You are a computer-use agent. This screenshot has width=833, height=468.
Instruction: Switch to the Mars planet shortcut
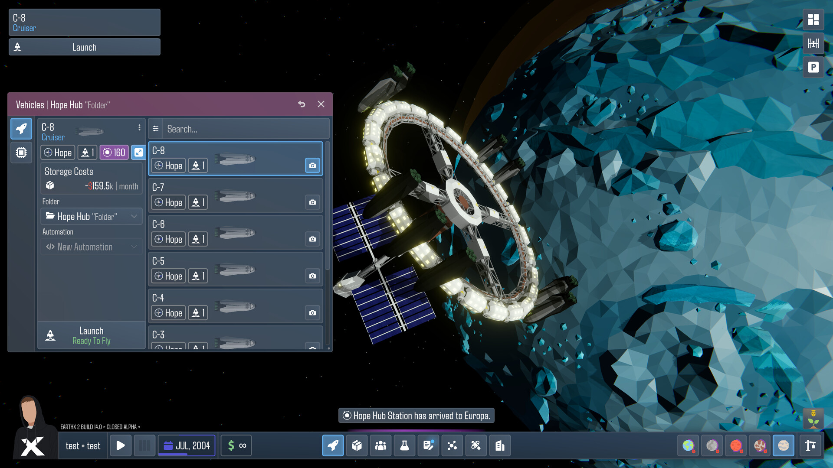point(736,445)
